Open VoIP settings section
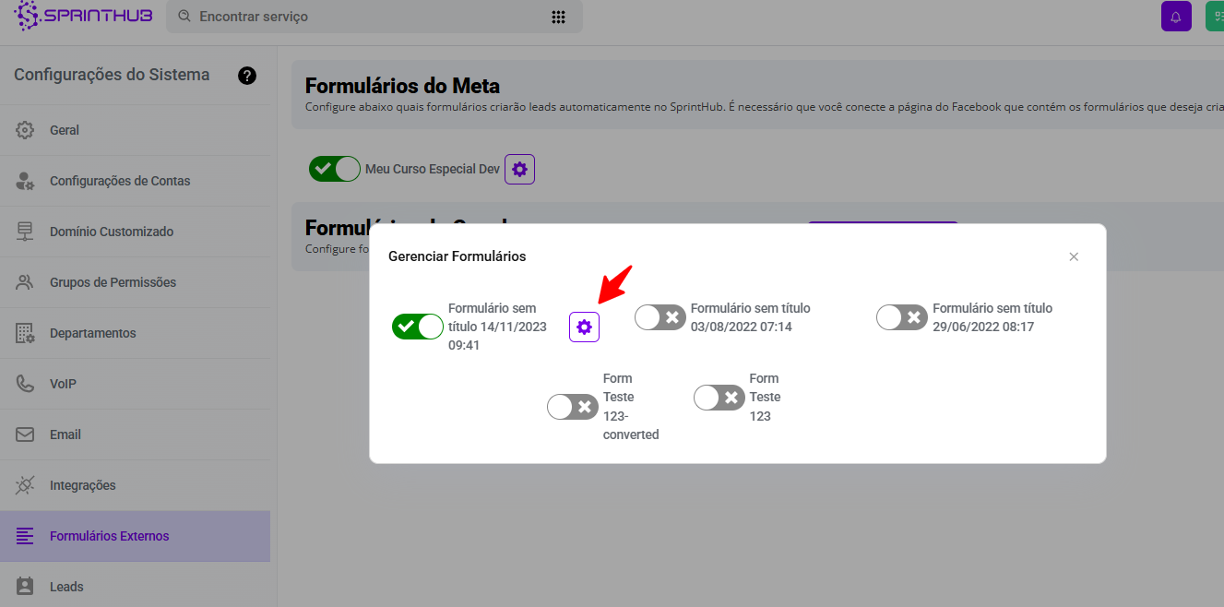The width and height of the screenshot is (1224, 607). tap(63, 384)
